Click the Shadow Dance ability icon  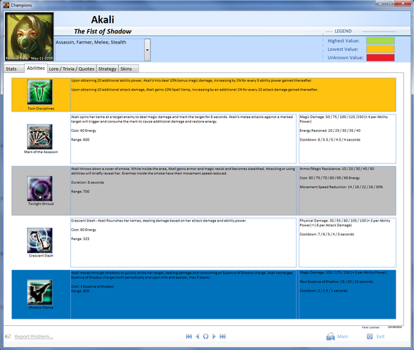[39, 292]
